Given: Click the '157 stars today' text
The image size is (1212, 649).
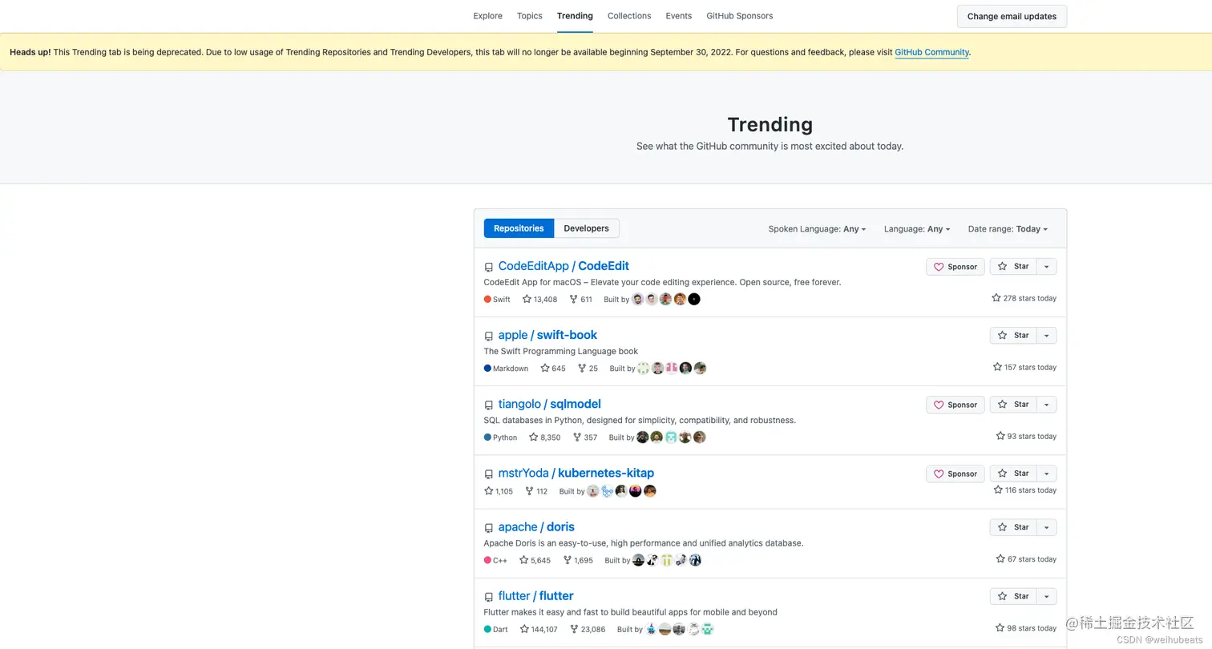Looking at the screenshot, I should pyautogui.click(x=1024, y=367).
